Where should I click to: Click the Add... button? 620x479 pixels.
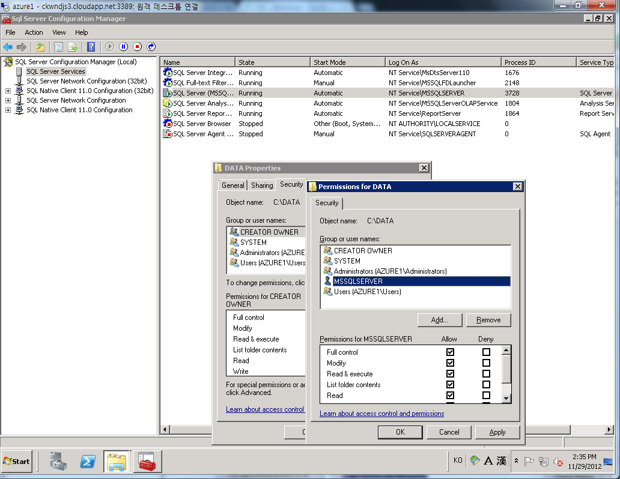point(440,320)
